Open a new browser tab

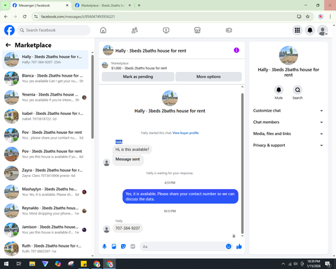click(139, 5)
